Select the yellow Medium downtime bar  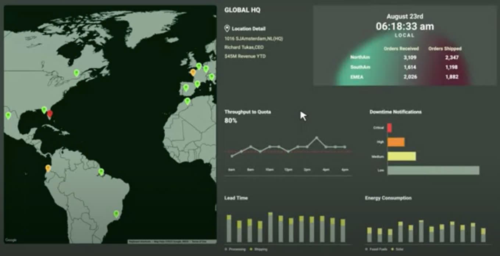point(402,156)
